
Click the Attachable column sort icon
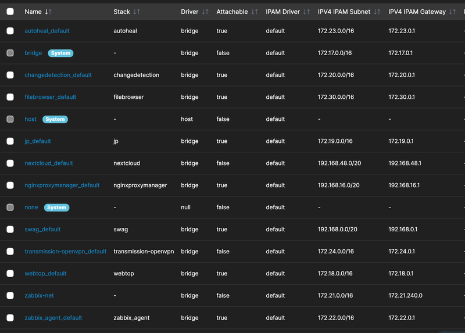(x=254, y=12)
